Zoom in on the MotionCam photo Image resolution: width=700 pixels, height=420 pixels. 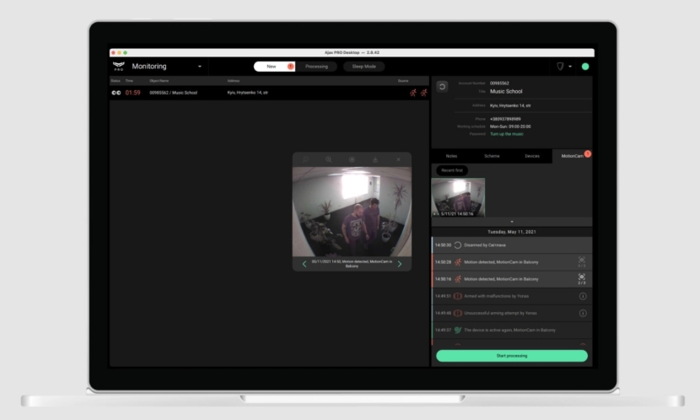[x=329, y=159]
